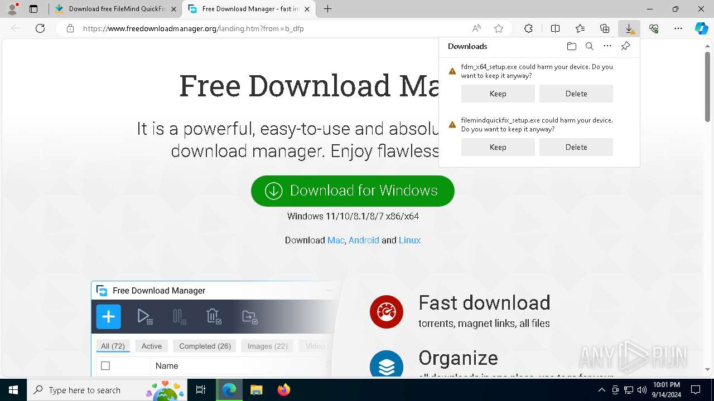Open the Favorites list

580,28
